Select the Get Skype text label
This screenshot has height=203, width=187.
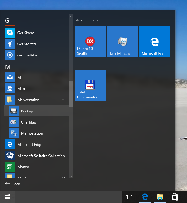coord(26,33)
